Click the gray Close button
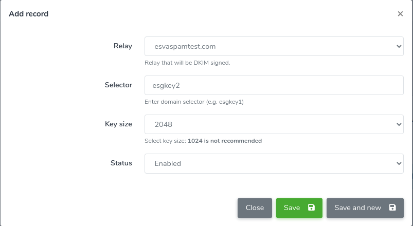 [x=255, y=208]
